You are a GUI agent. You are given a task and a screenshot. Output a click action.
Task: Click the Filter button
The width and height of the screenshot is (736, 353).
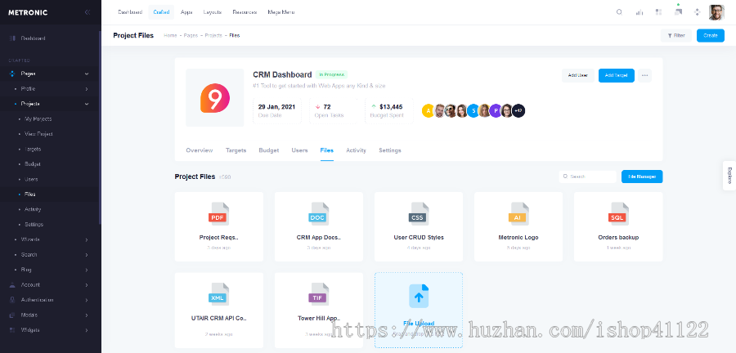676,36
